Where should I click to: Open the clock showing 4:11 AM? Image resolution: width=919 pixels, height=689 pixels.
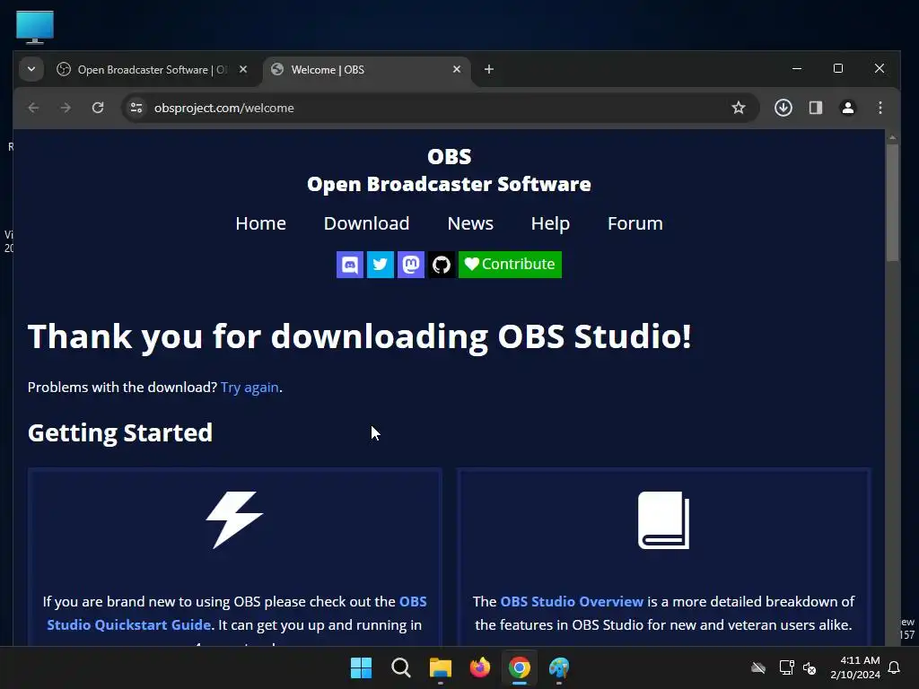[855, 667]
